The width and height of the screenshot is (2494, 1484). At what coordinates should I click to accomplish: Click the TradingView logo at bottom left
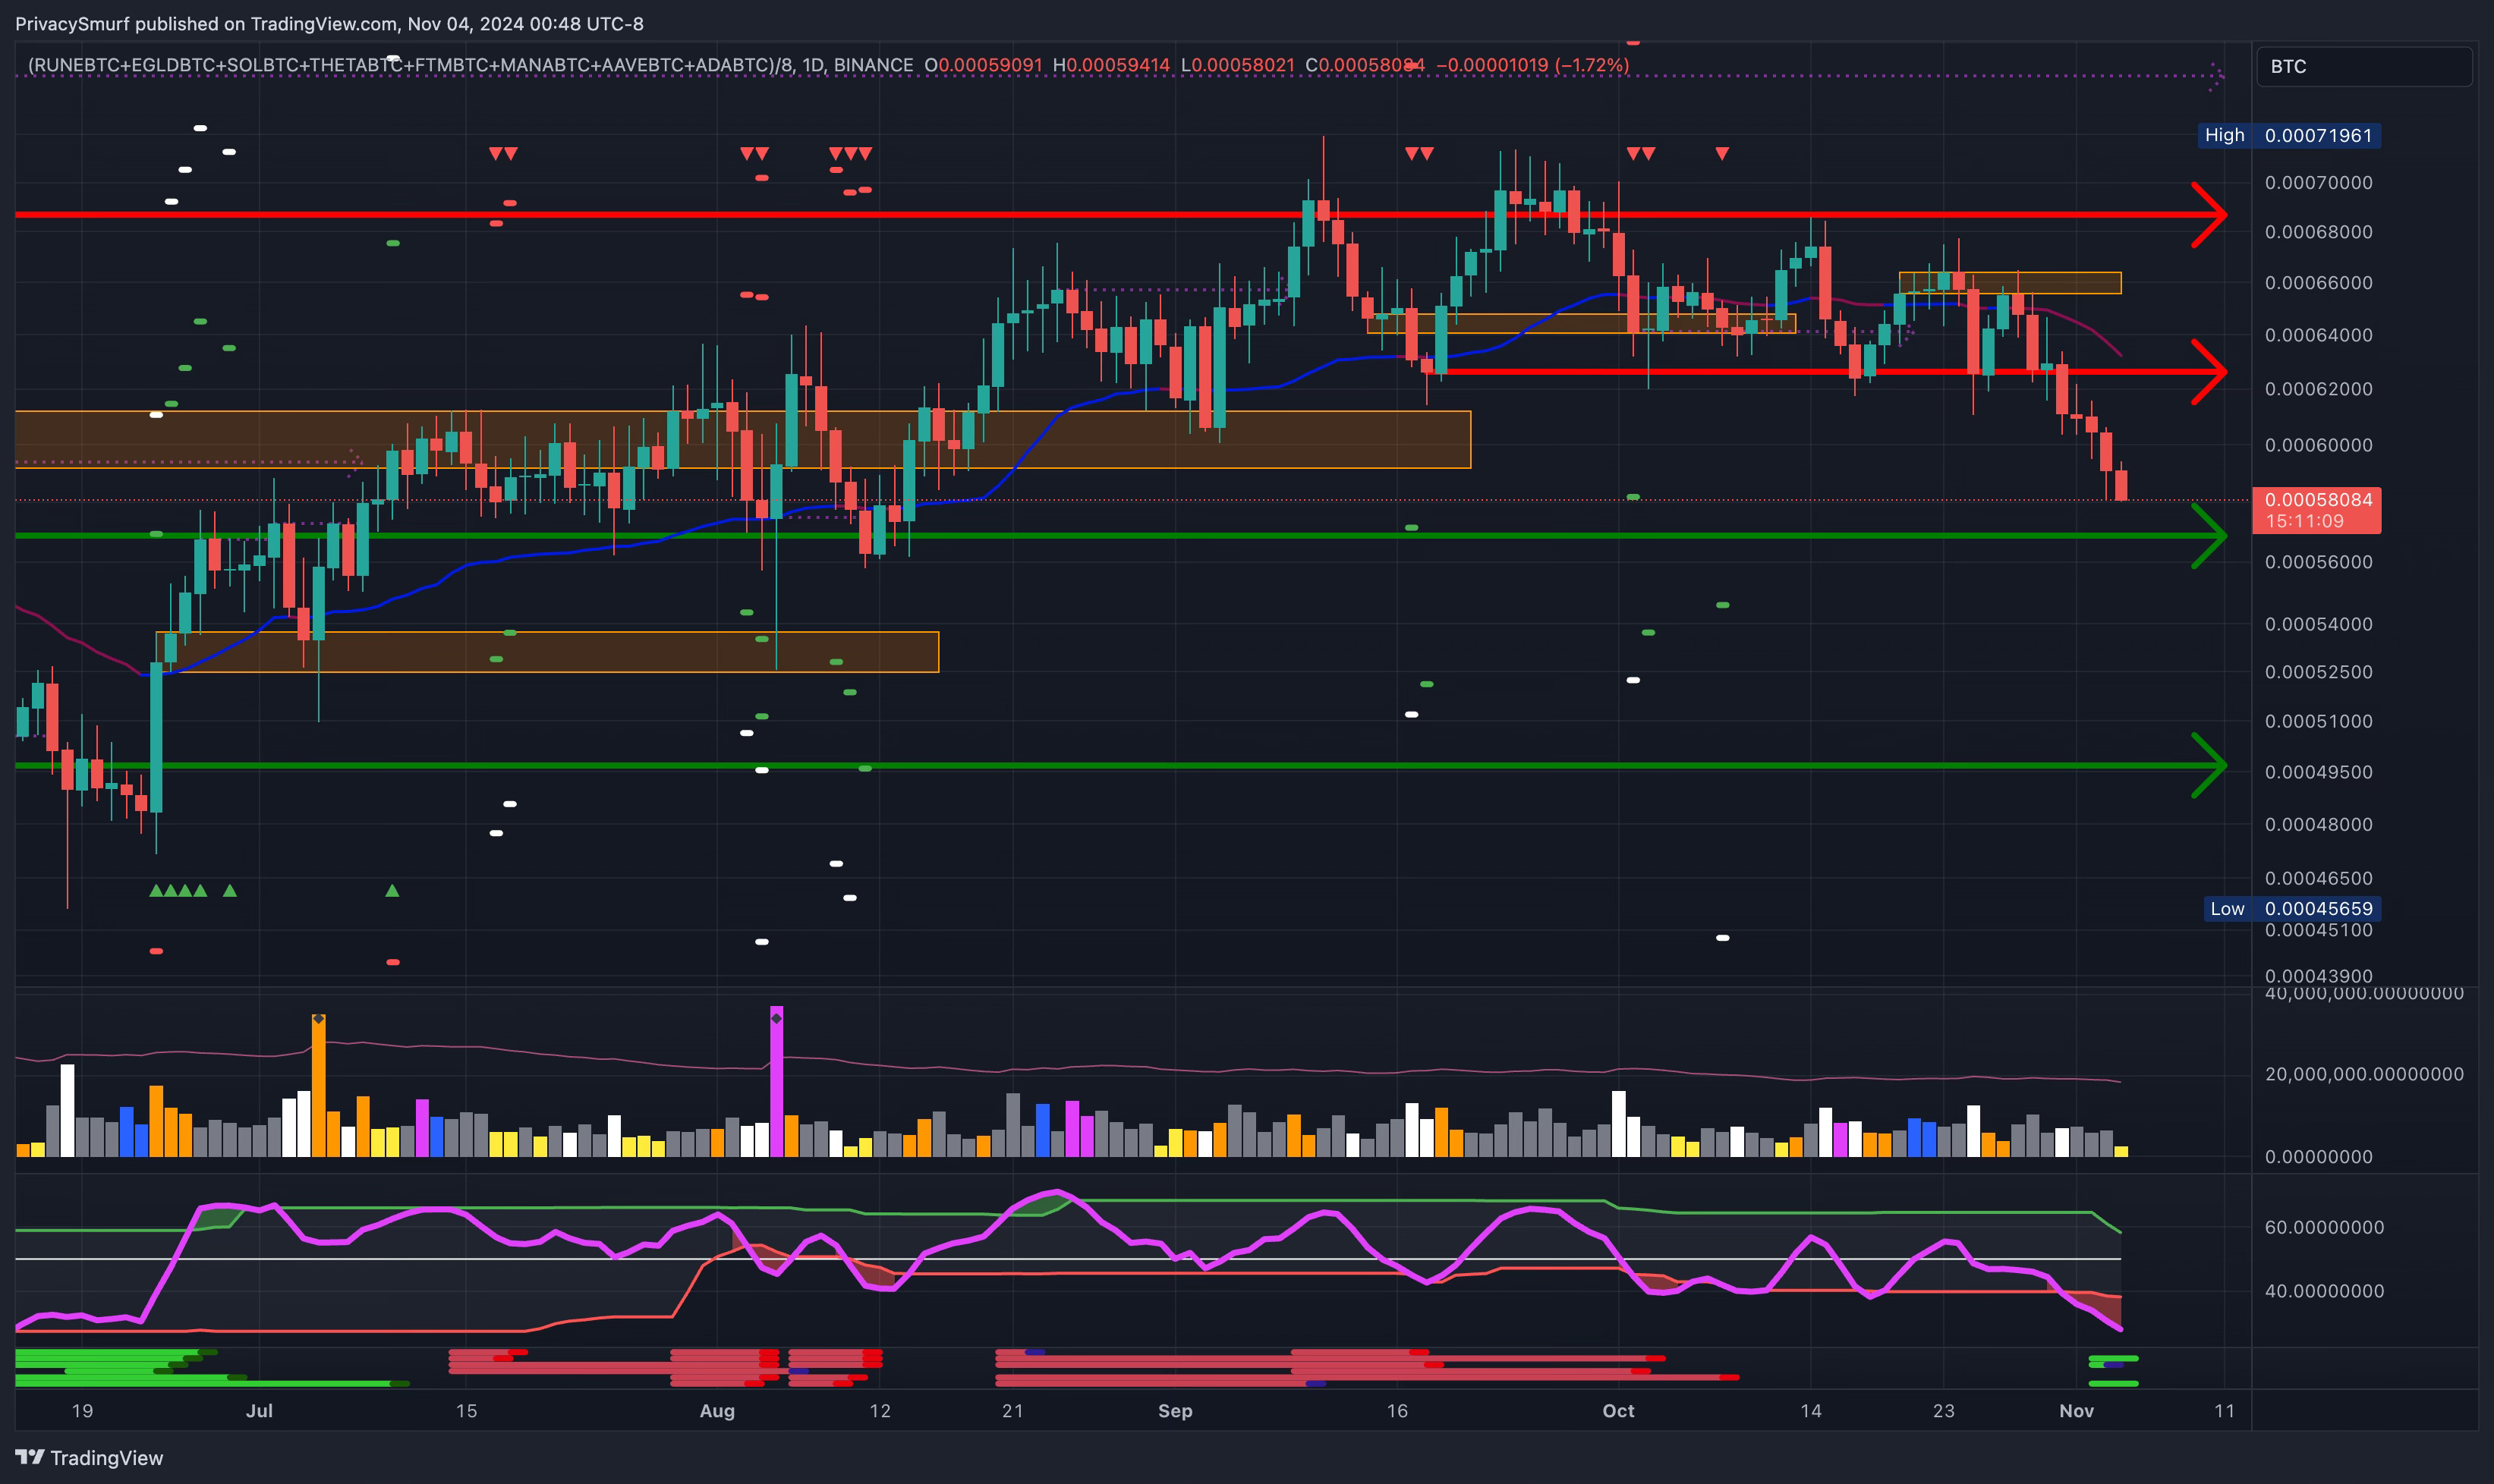(89, 1457)
